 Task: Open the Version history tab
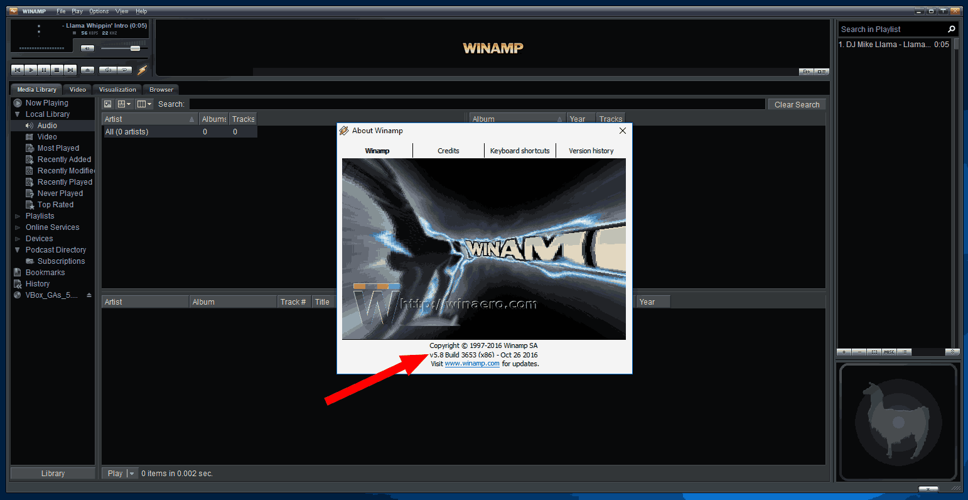click(x=591, y=151)
